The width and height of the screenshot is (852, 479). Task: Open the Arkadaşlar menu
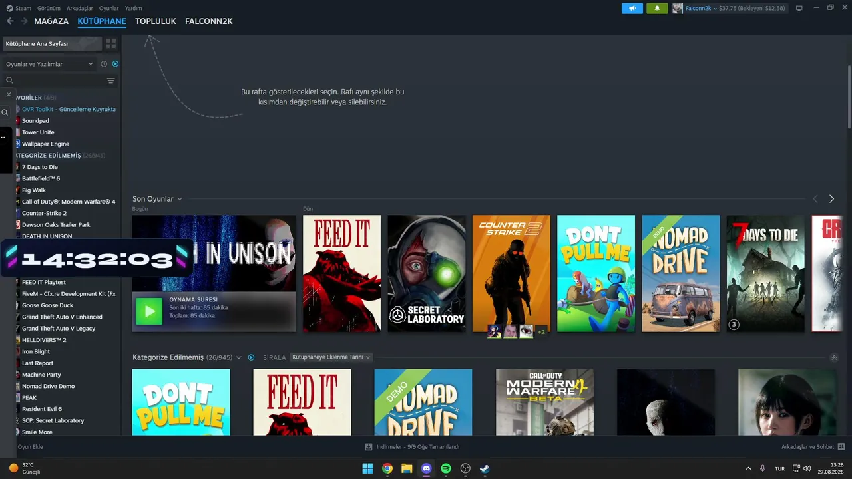pyautogui.click(x=80, y=8)
